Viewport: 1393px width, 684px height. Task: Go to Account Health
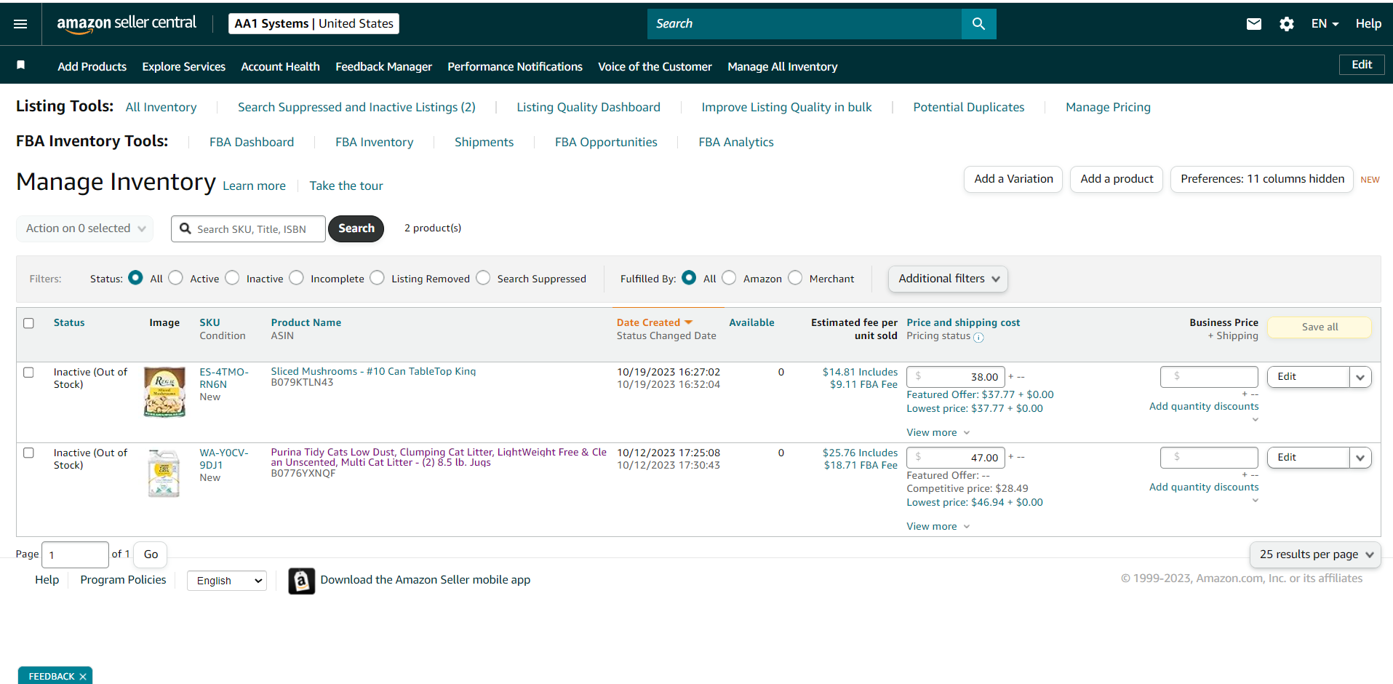pos(281,66)
